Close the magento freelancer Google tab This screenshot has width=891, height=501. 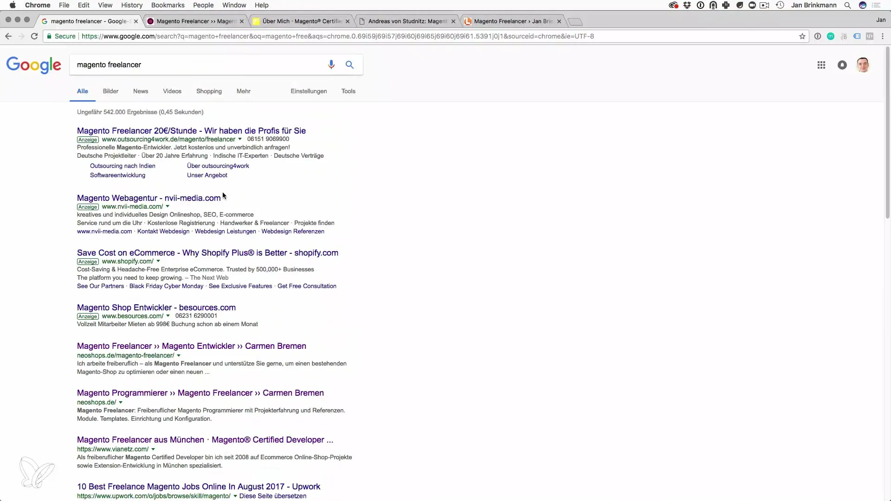[x=136, y=21]
